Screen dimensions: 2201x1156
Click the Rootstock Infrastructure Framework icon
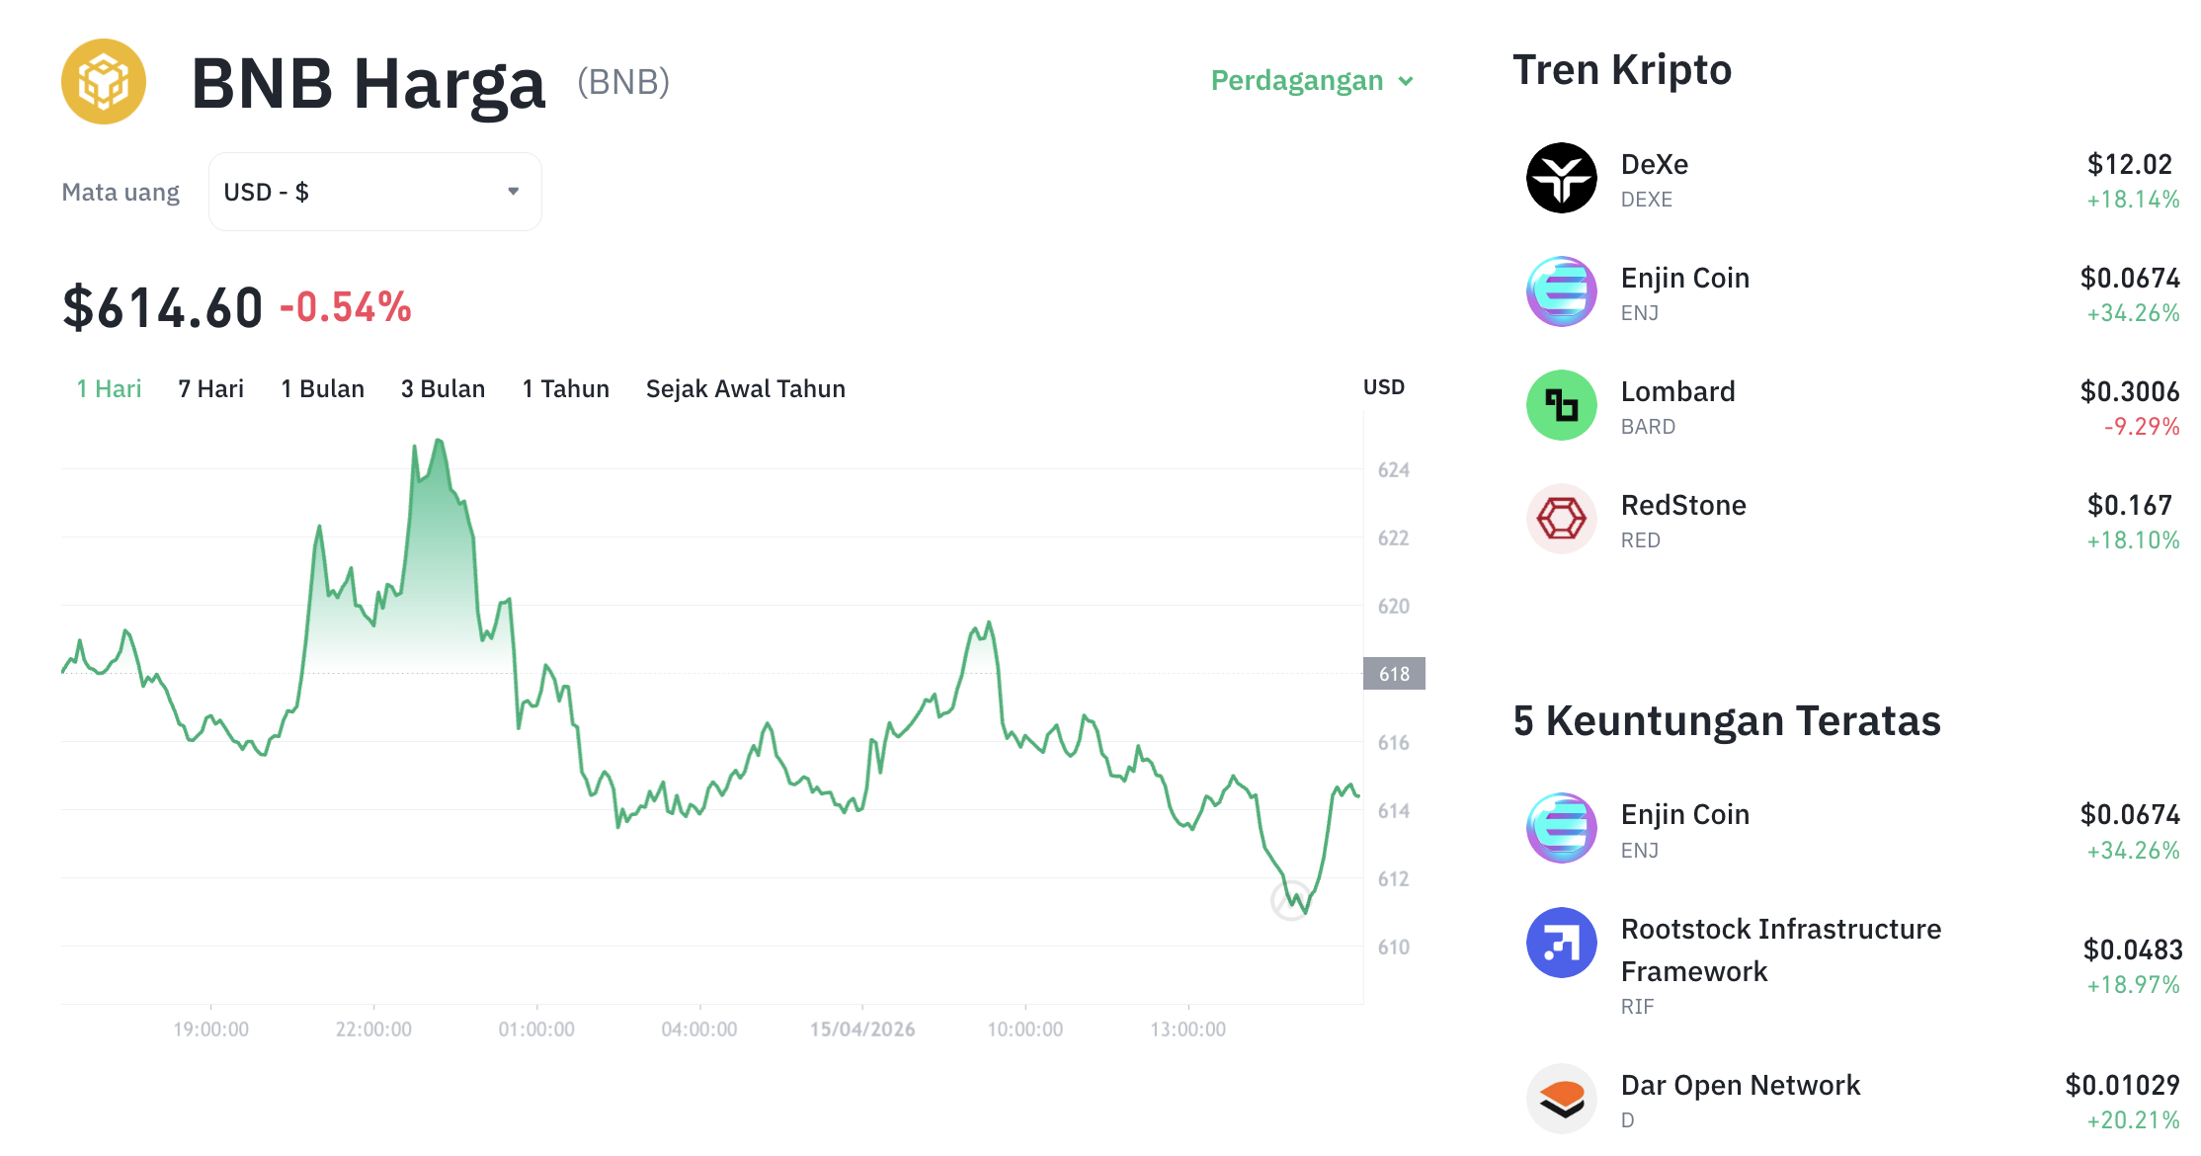tap(1561, 944)
